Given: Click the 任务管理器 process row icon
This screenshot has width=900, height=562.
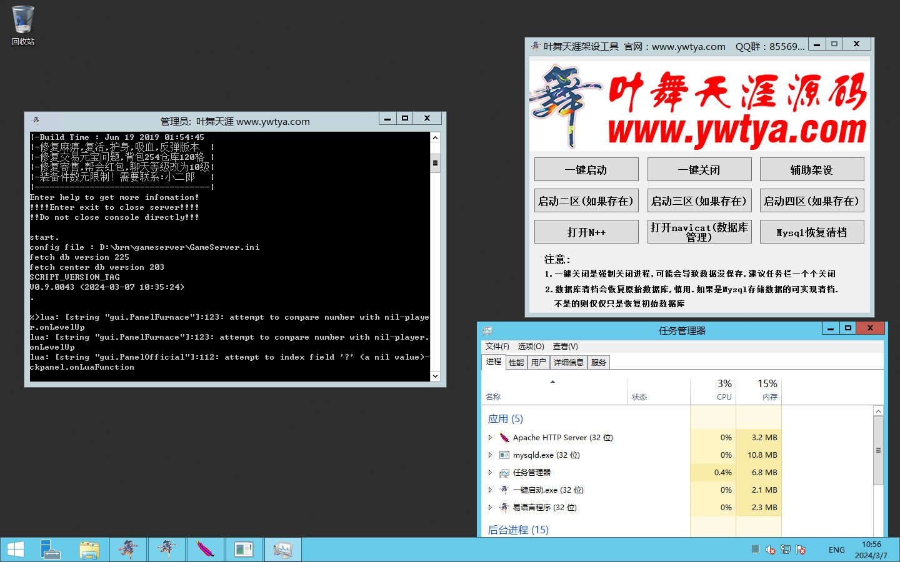Looking at the screenshot, I should [x=504, y=473].
